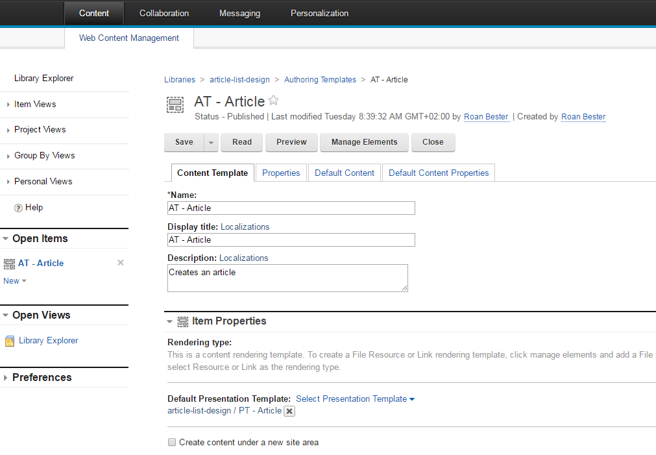Enable Create content under a new site area

coord(172,443)
